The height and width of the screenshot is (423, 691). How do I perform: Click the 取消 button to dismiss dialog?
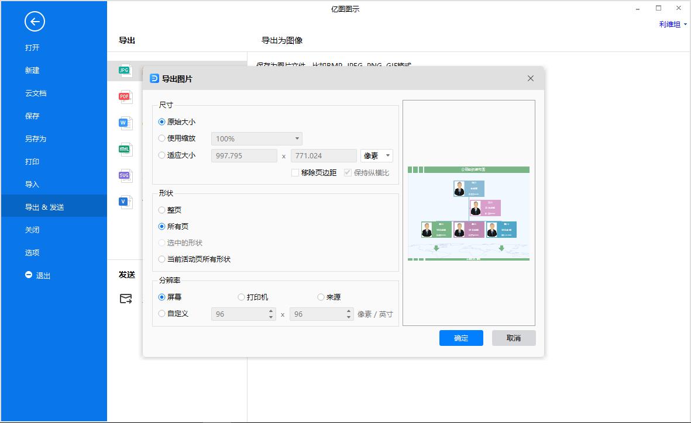[513, 338]
